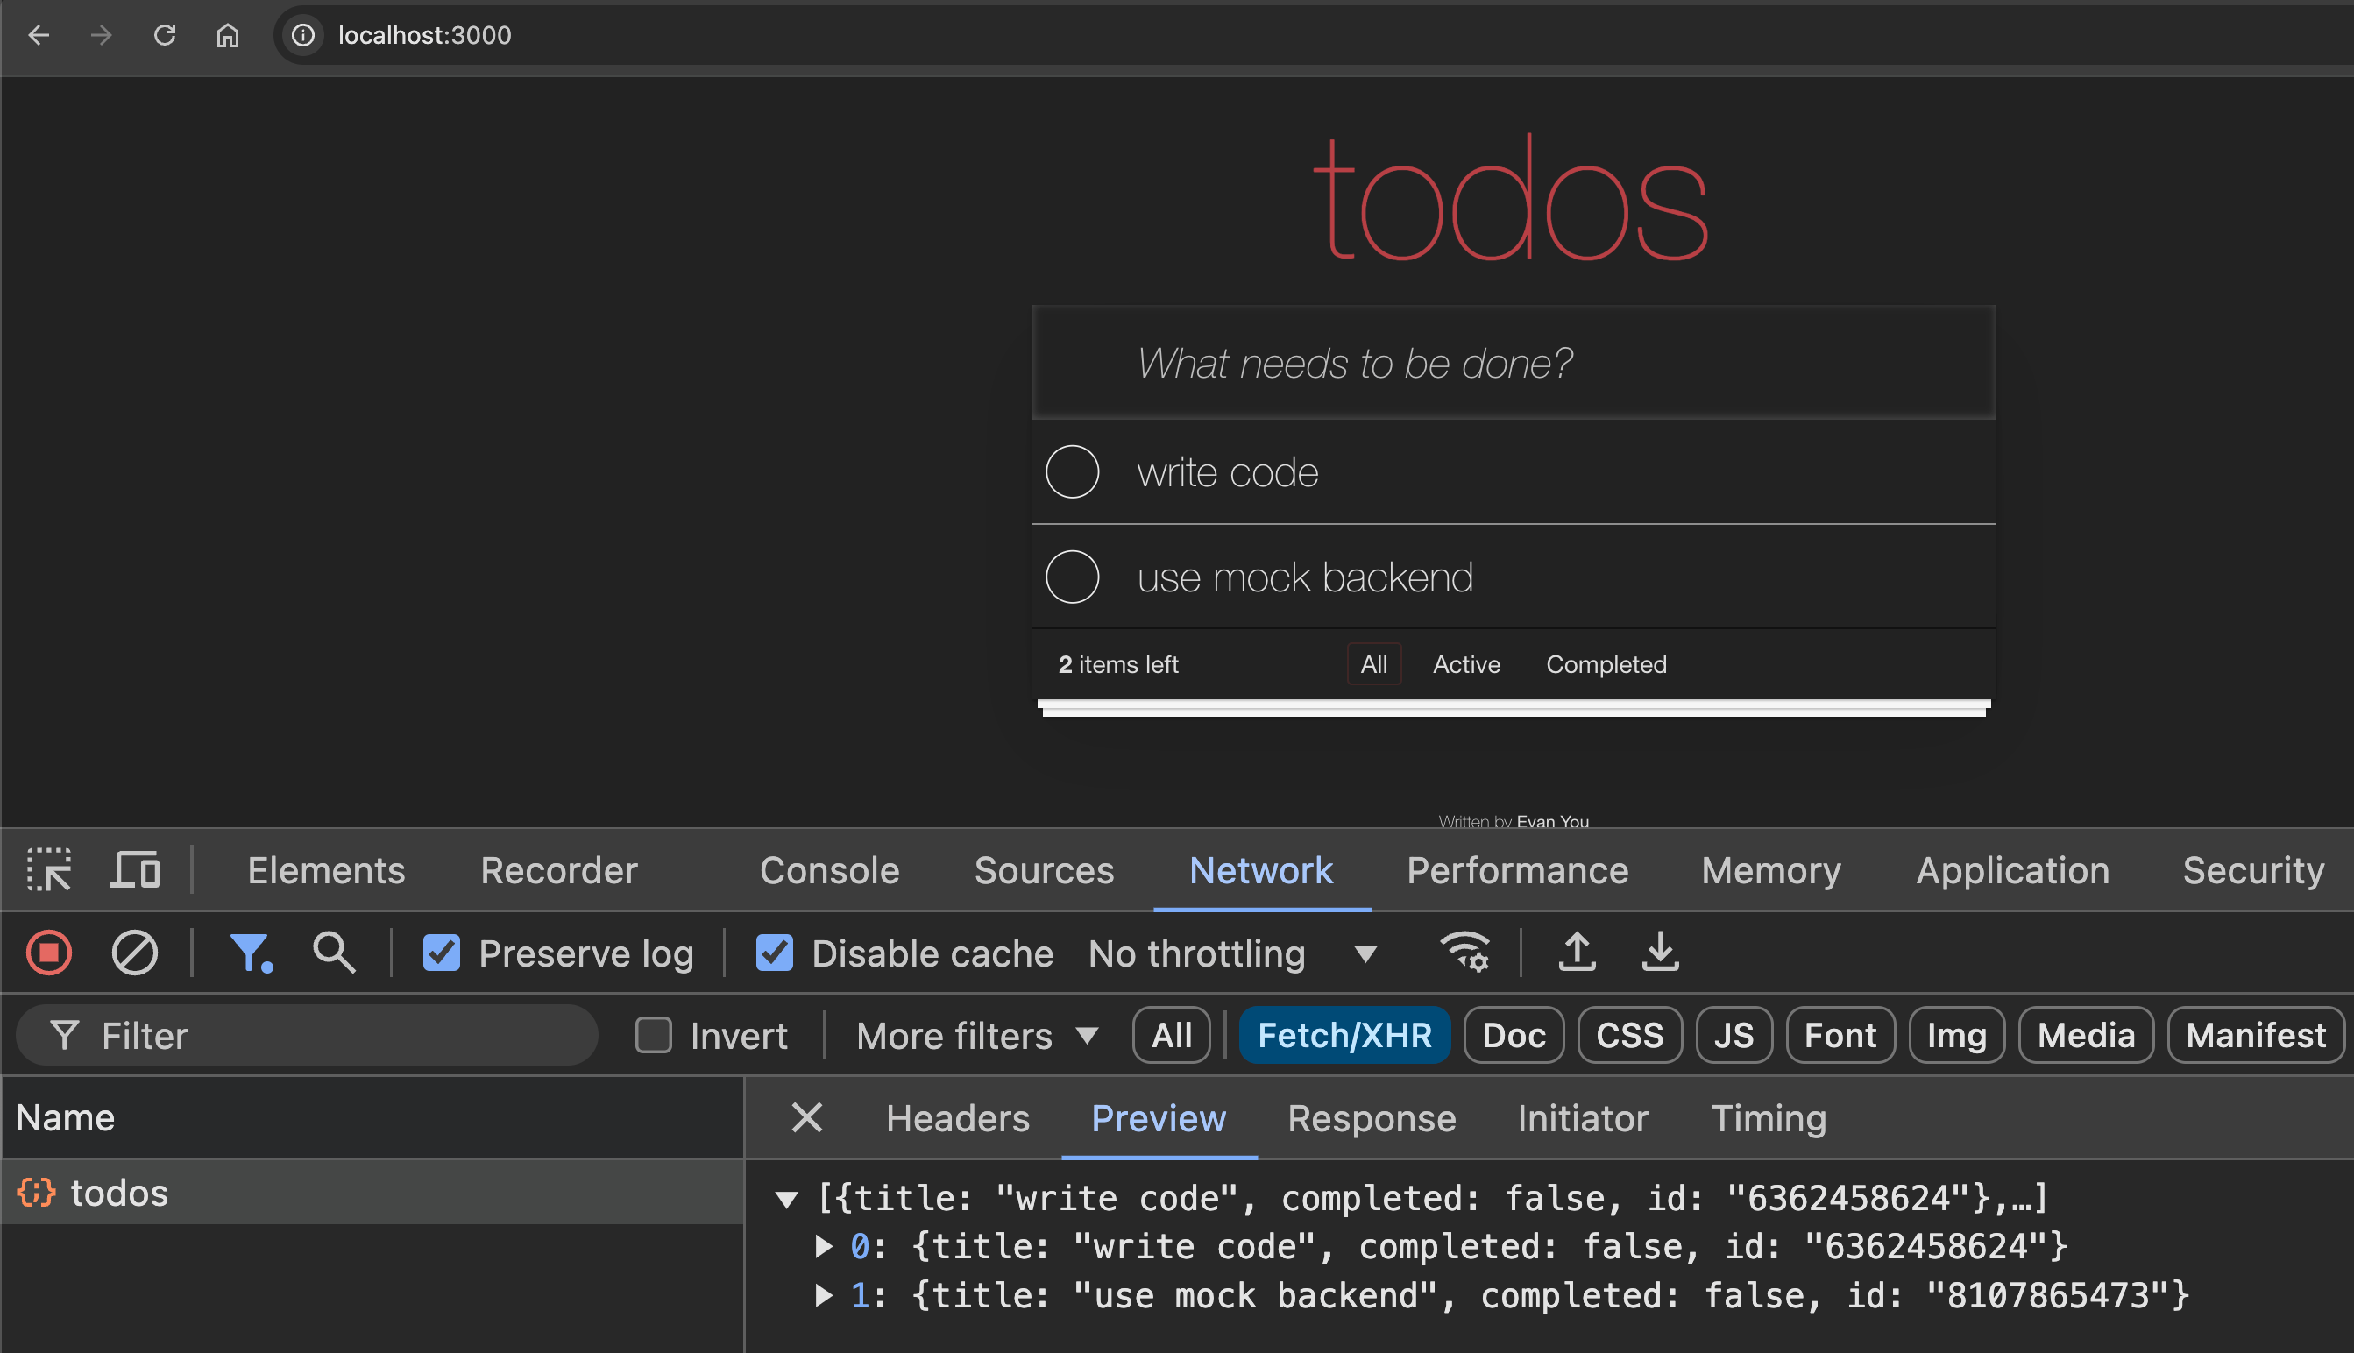Open the Performance panel
Viewport: 2354px width, 1353px height.
click(1517, 871)
